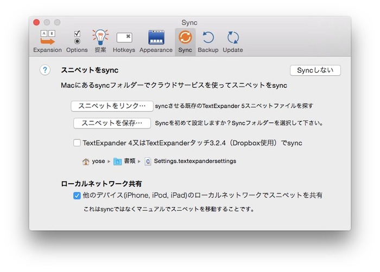Click the yose home folder icon

coord(86,161)
